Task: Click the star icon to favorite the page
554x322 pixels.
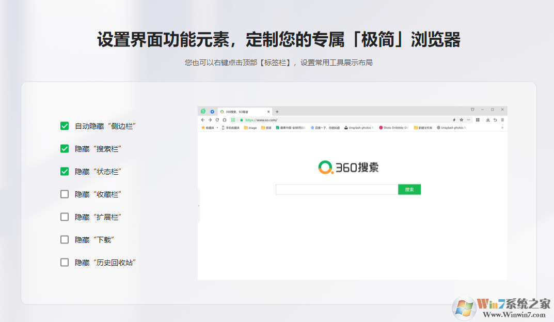Action: (461, 119)
